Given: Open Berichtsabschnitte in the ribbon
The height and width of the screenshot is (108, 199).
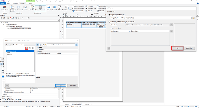Looking at the screenshot, I should click(40, 8).
